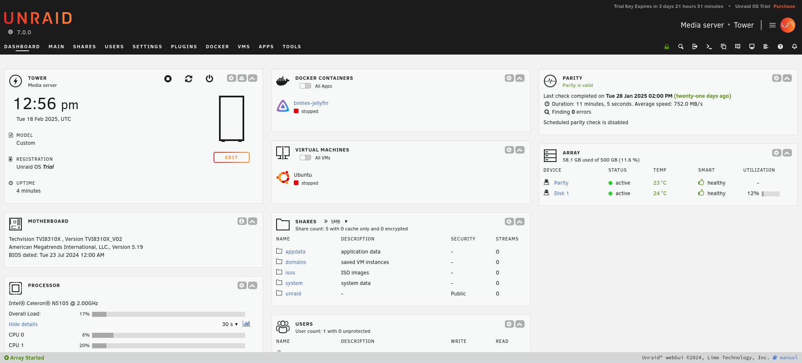Go to the Plugins tab
The height and width of the screenshot is (363, 802).
coord(184,47)
